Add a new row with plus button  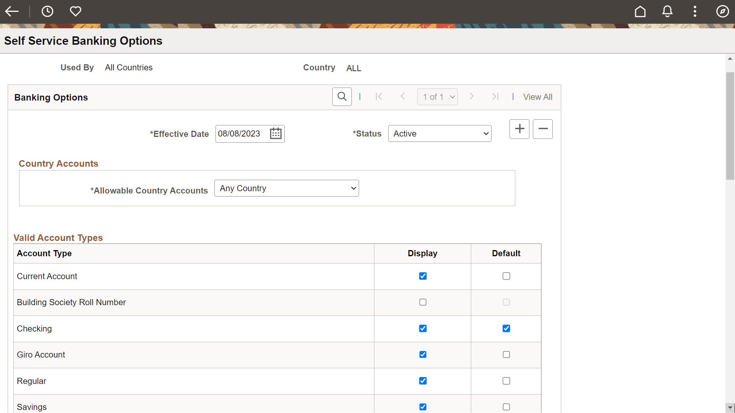tap(519, 129)
